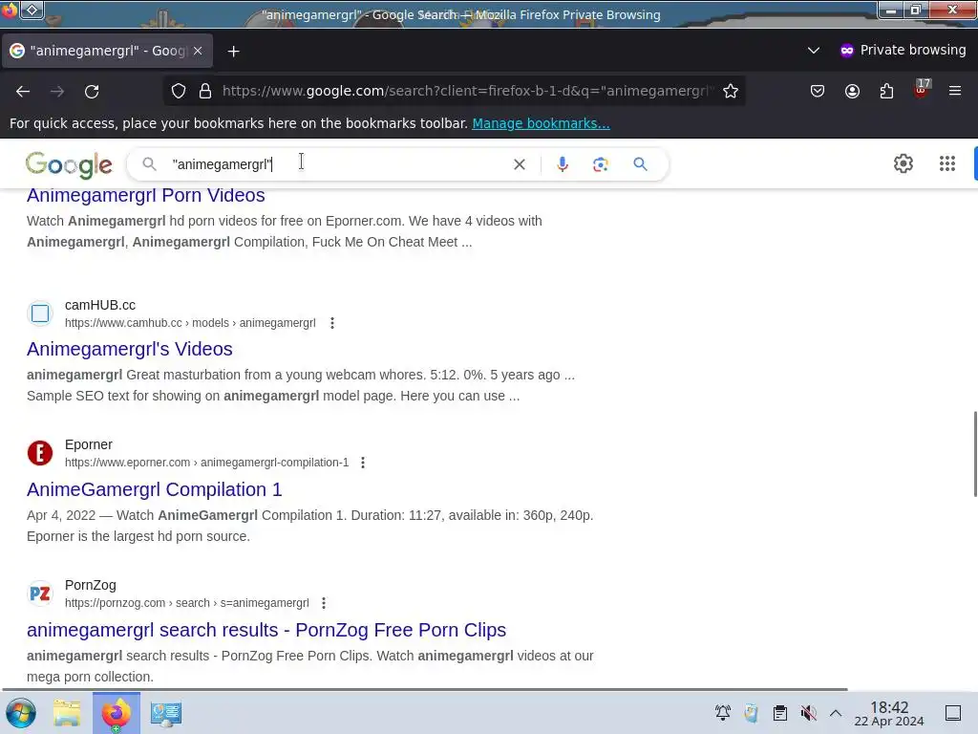This screenshot has width=978, height=734.
Task: Switch to the "animegamergrl" Google tab
Action: (x=107, y=51)
